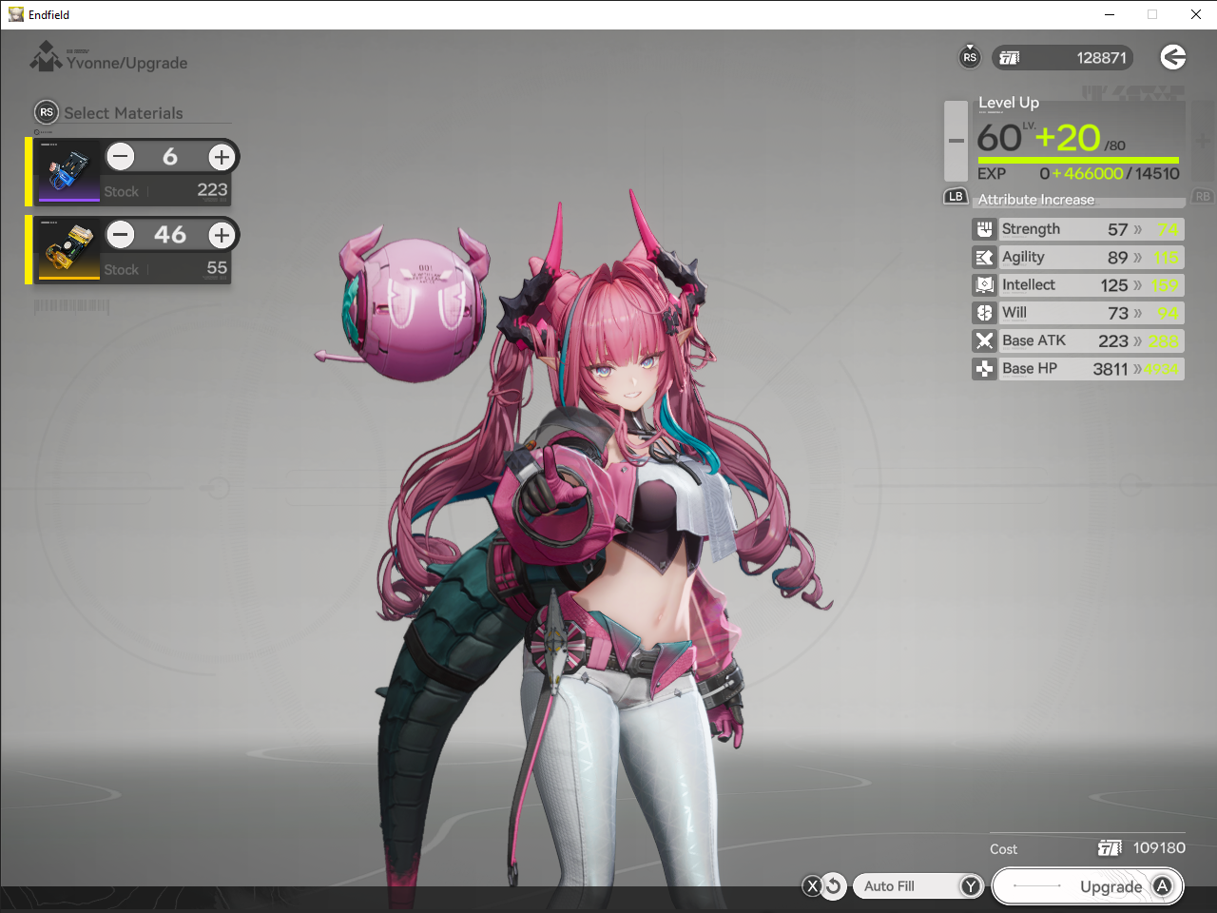
Task: Click the Base ATK crossed swords icon
Action: point(984,340)
